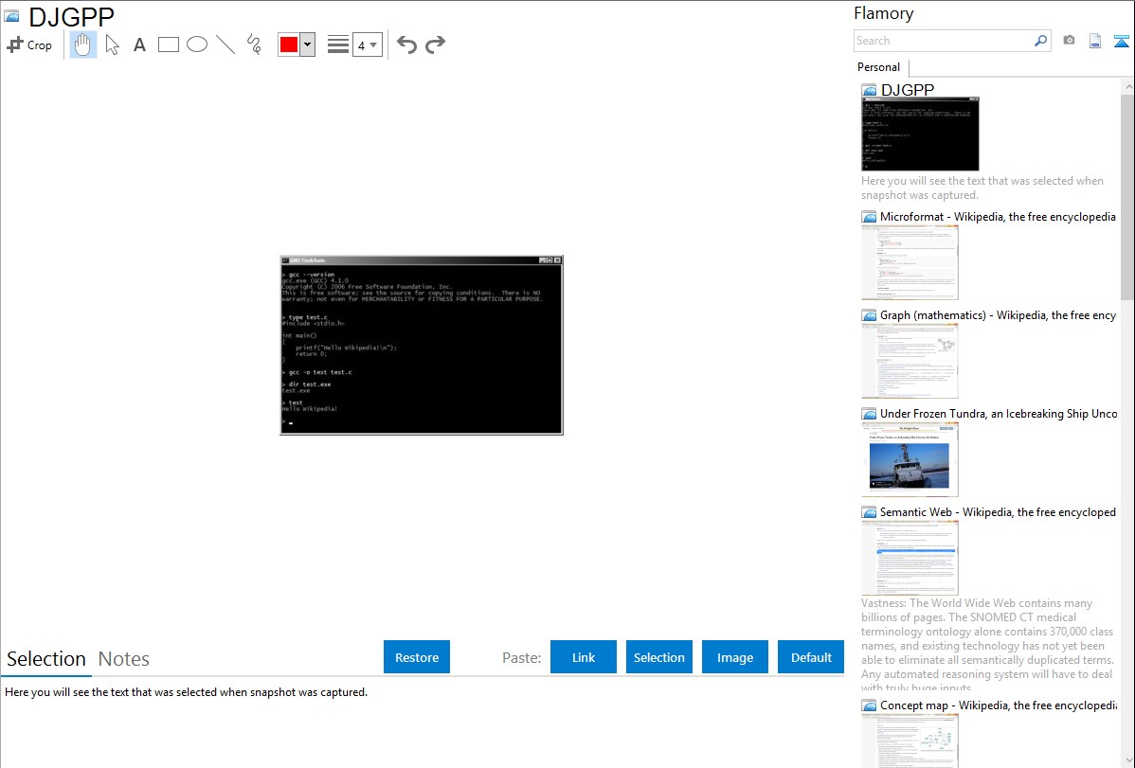The image size is (1135, 768).
Task: Open the Concept map snapshot thumbnail
Action: 910,741
